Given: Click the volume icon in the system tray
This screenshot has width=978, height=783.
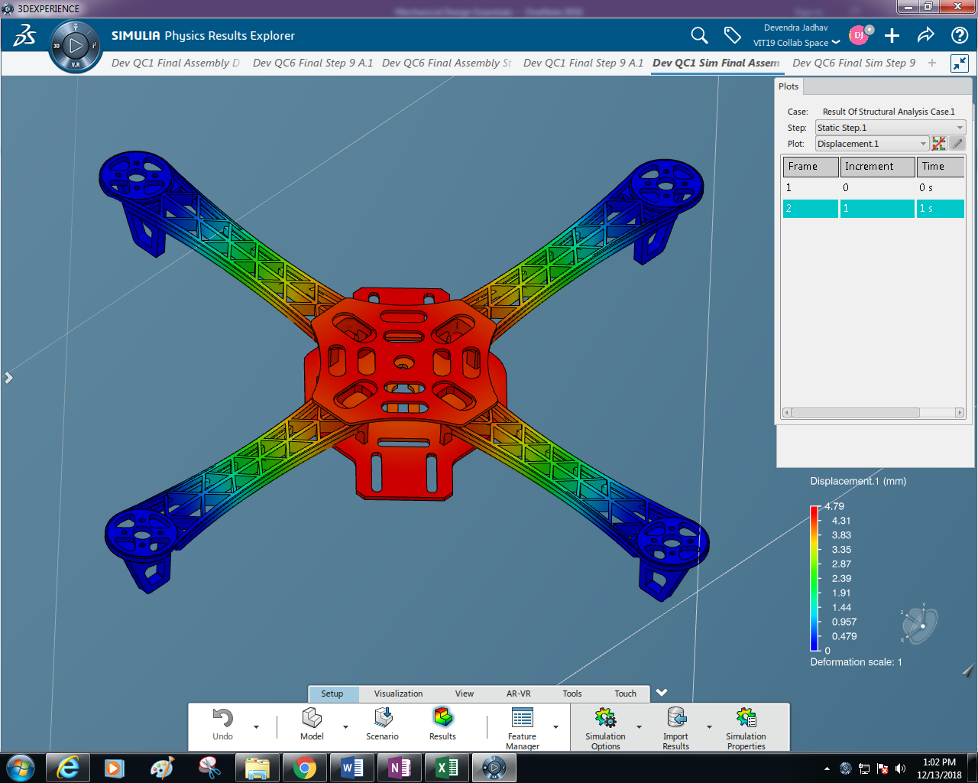Looking at the screenshot, I should point(900,768).
